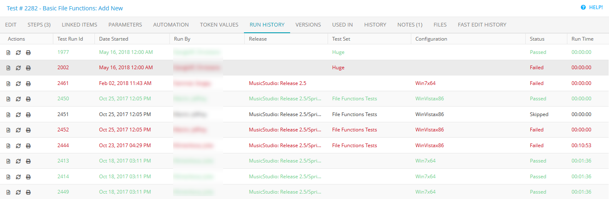609x199 pixels.
Task: View the FAST EDIT HISTORY tab
Action: tap(482, 25)
